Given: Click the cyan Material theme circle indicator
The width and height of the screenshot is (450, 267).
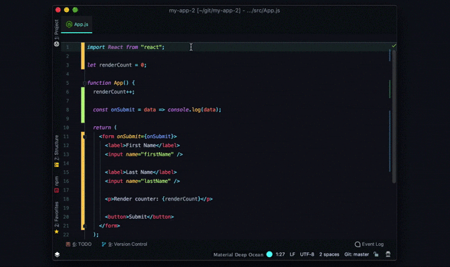Looking at the screenshot, I should click(x=269, y=254).
